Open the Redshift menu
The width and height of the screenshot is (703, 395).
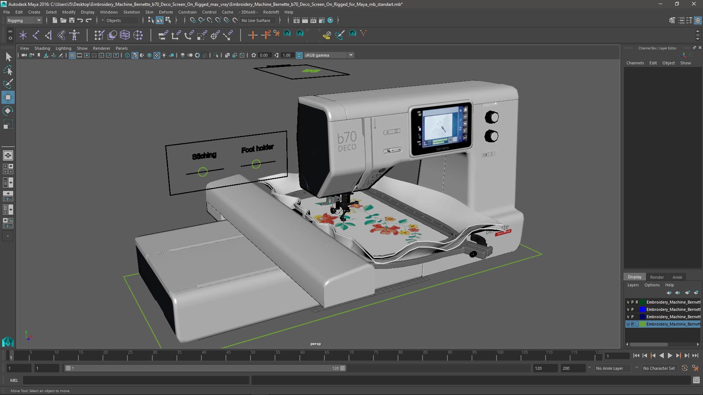pyautogui.click(x=271, y=12)
